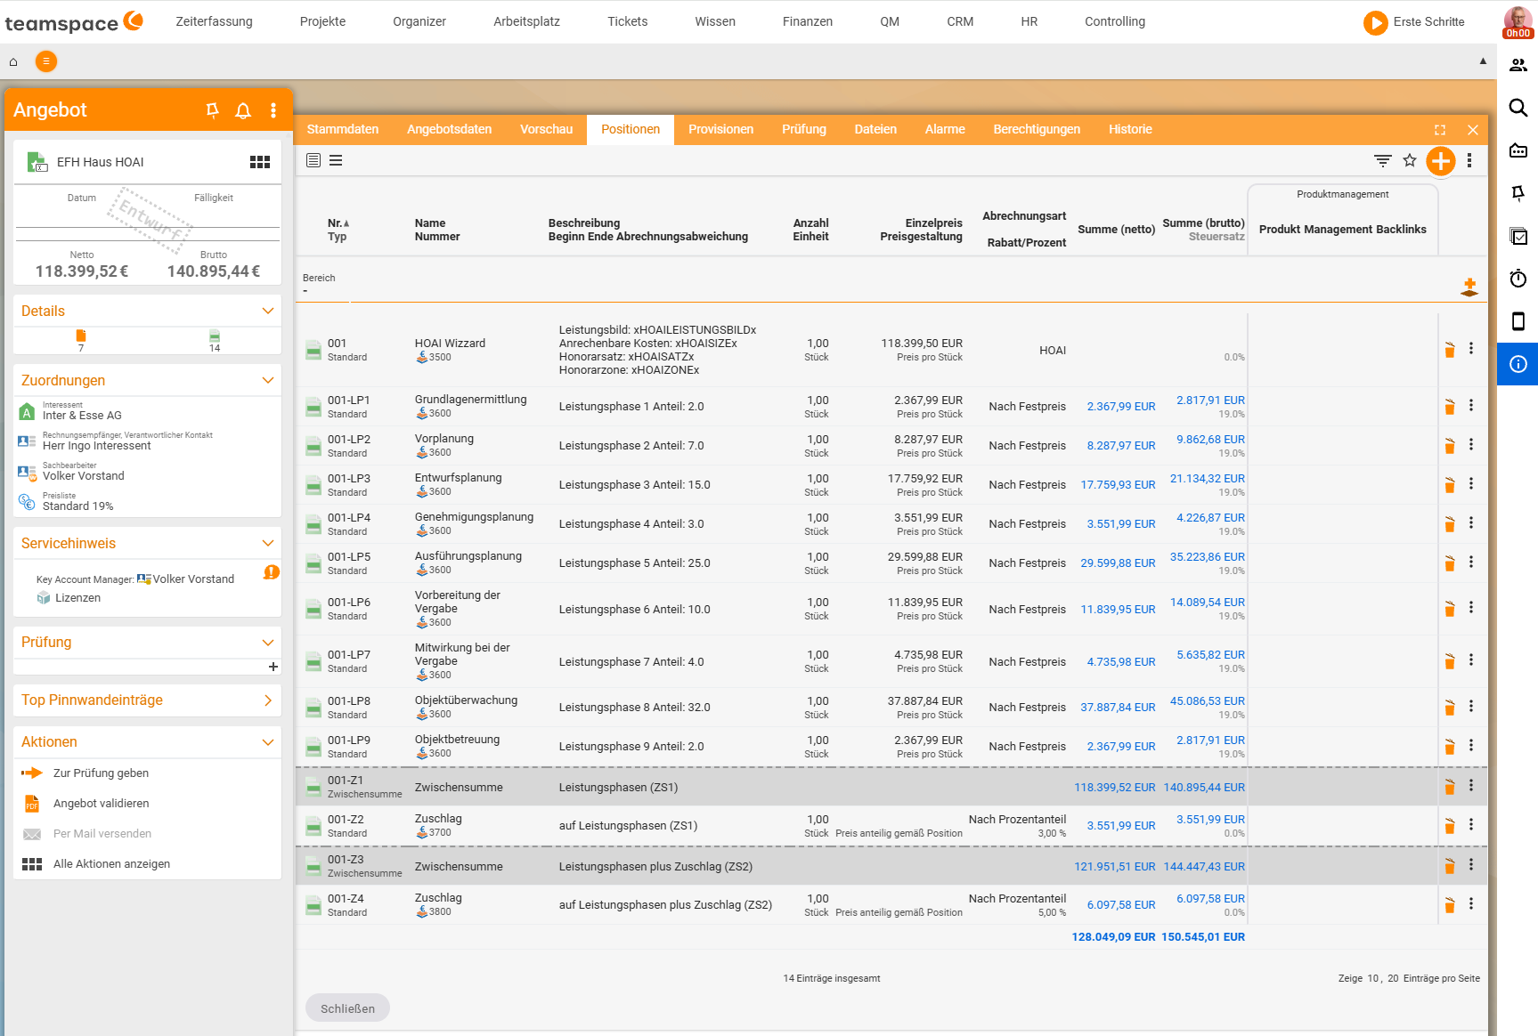Click the orange menu circle next to home
The image size is (1538, 1036).
tap(46, 61)
